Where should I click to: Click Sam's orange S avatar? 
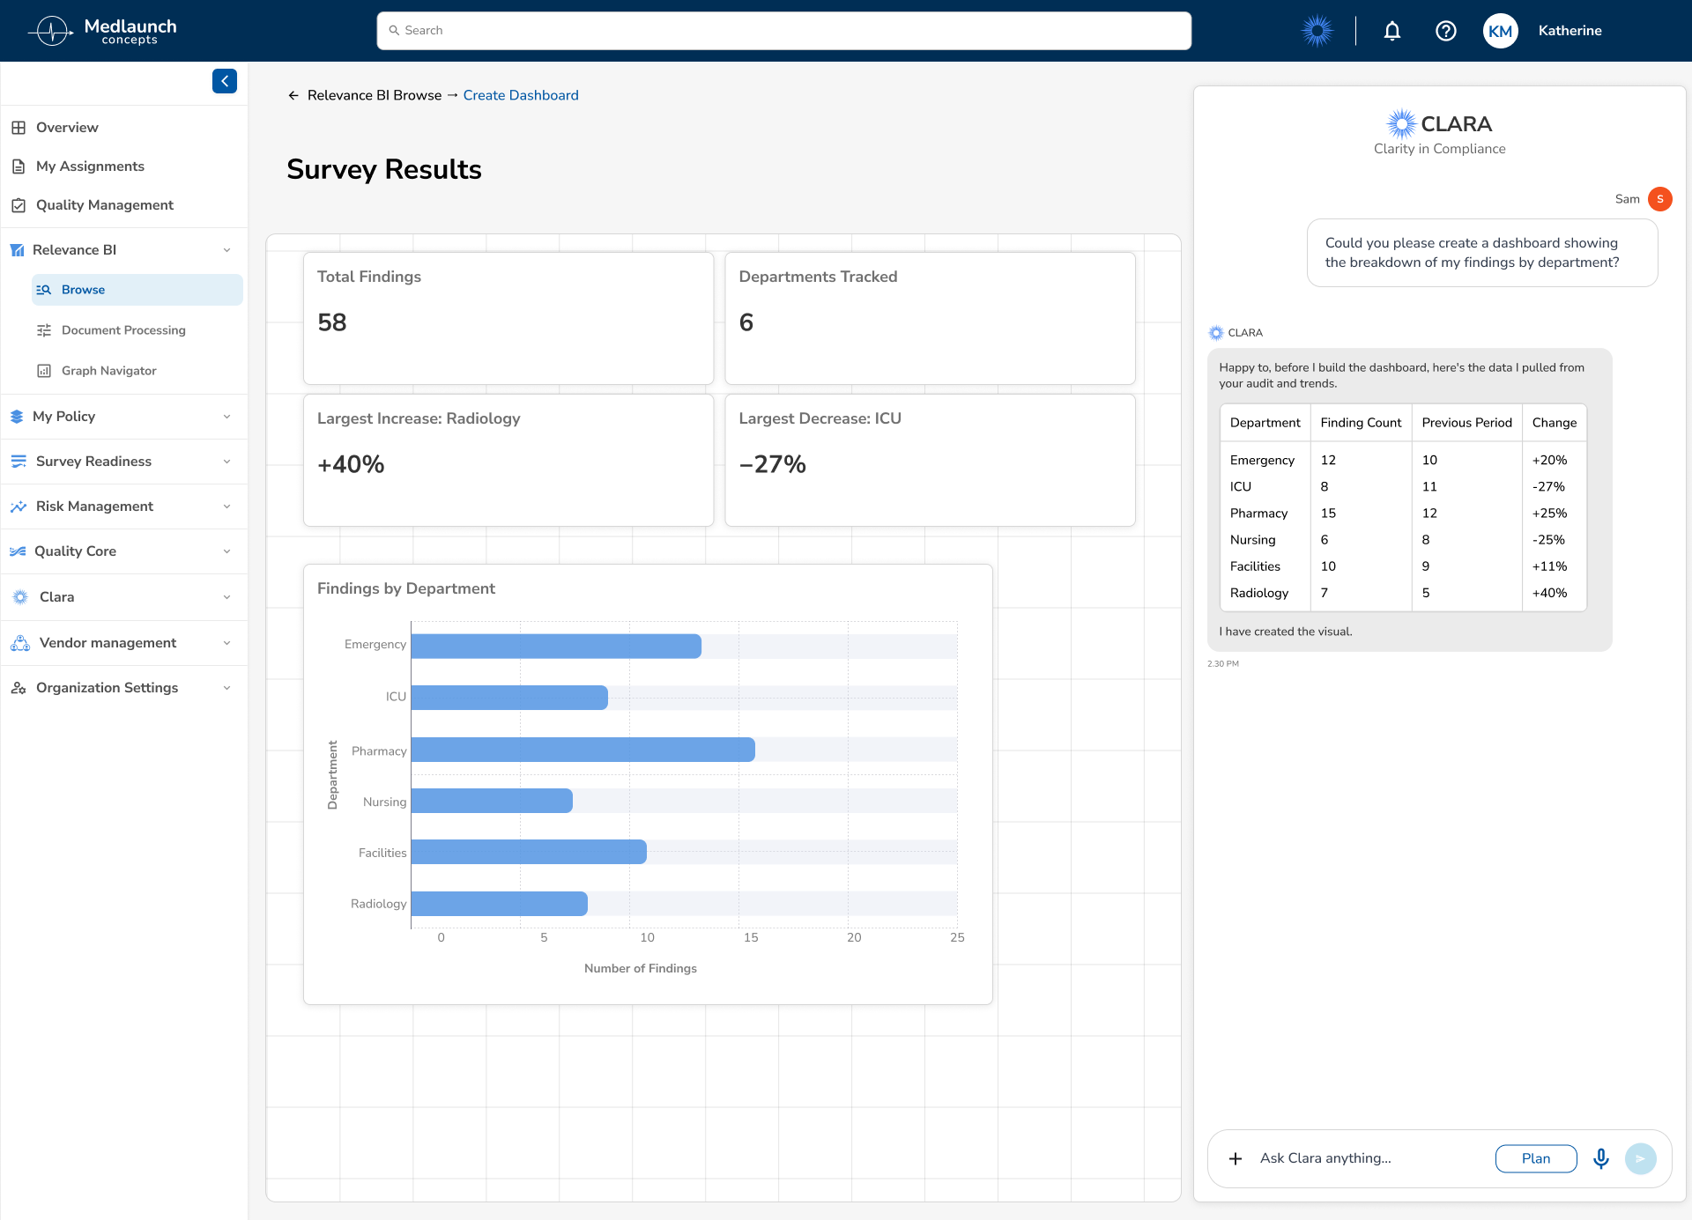(1660, 199)
